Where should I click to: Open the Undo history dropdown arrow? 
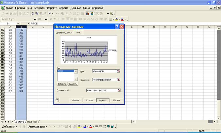pos(53,13)
